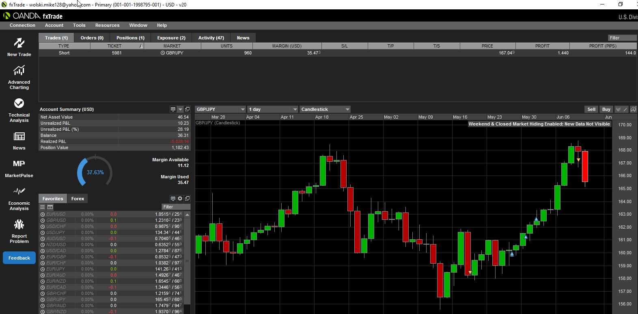Click the clock icon beside EUR/USD
The width and height of the screenshot is (638, 314).
[43, 214]
